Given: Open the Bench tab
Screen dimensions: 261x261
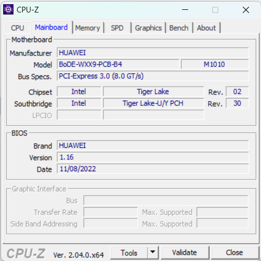Looking at the screenshot, I should 179,28.
